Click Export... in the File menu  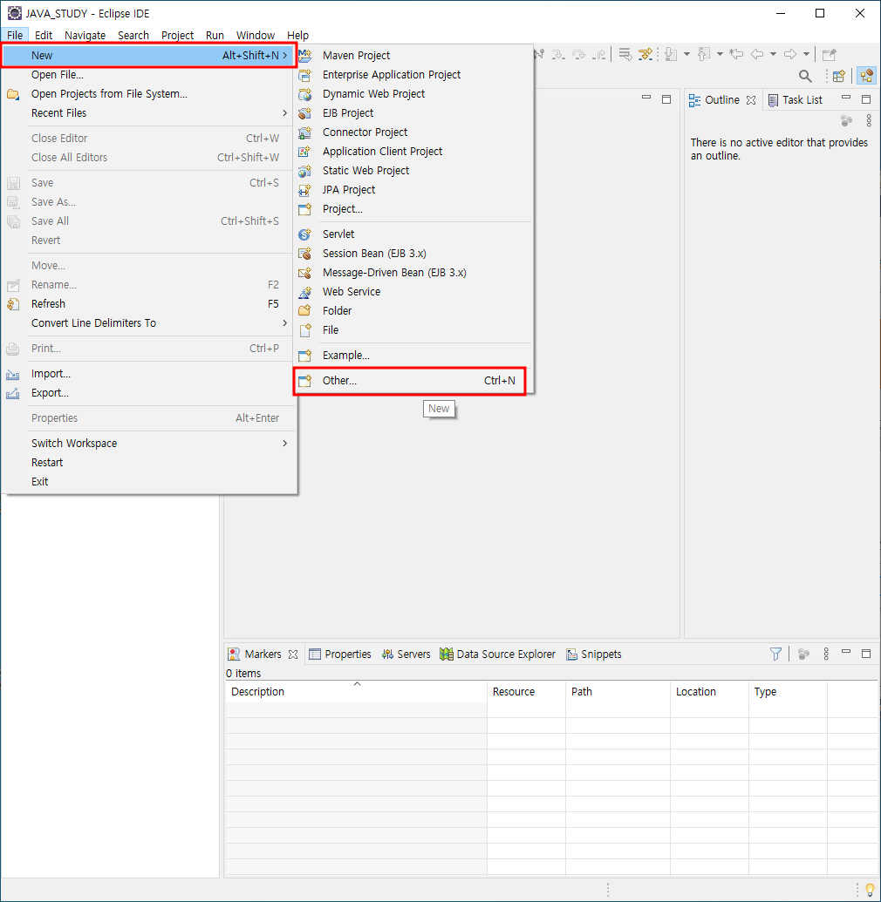pyautogui.click(x=149, y=393)
